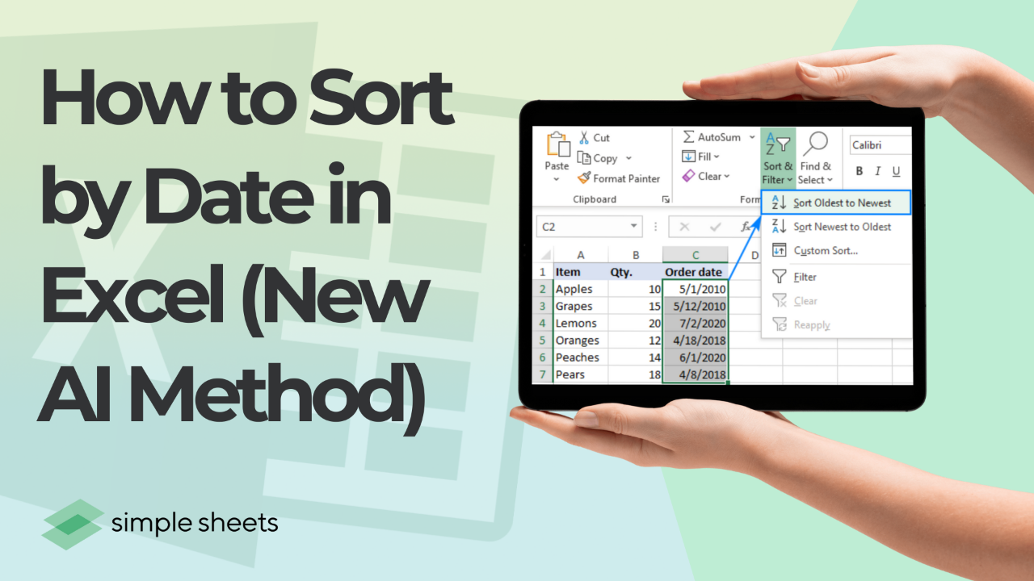The height and width of the screenshot is (581, 1034).
Task: Open the Name Box dropdown arrow
Action: [634, 227]
